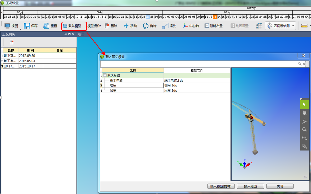Close the 工况列表 panel
311x194 pixels.
(x=73, y=34)
